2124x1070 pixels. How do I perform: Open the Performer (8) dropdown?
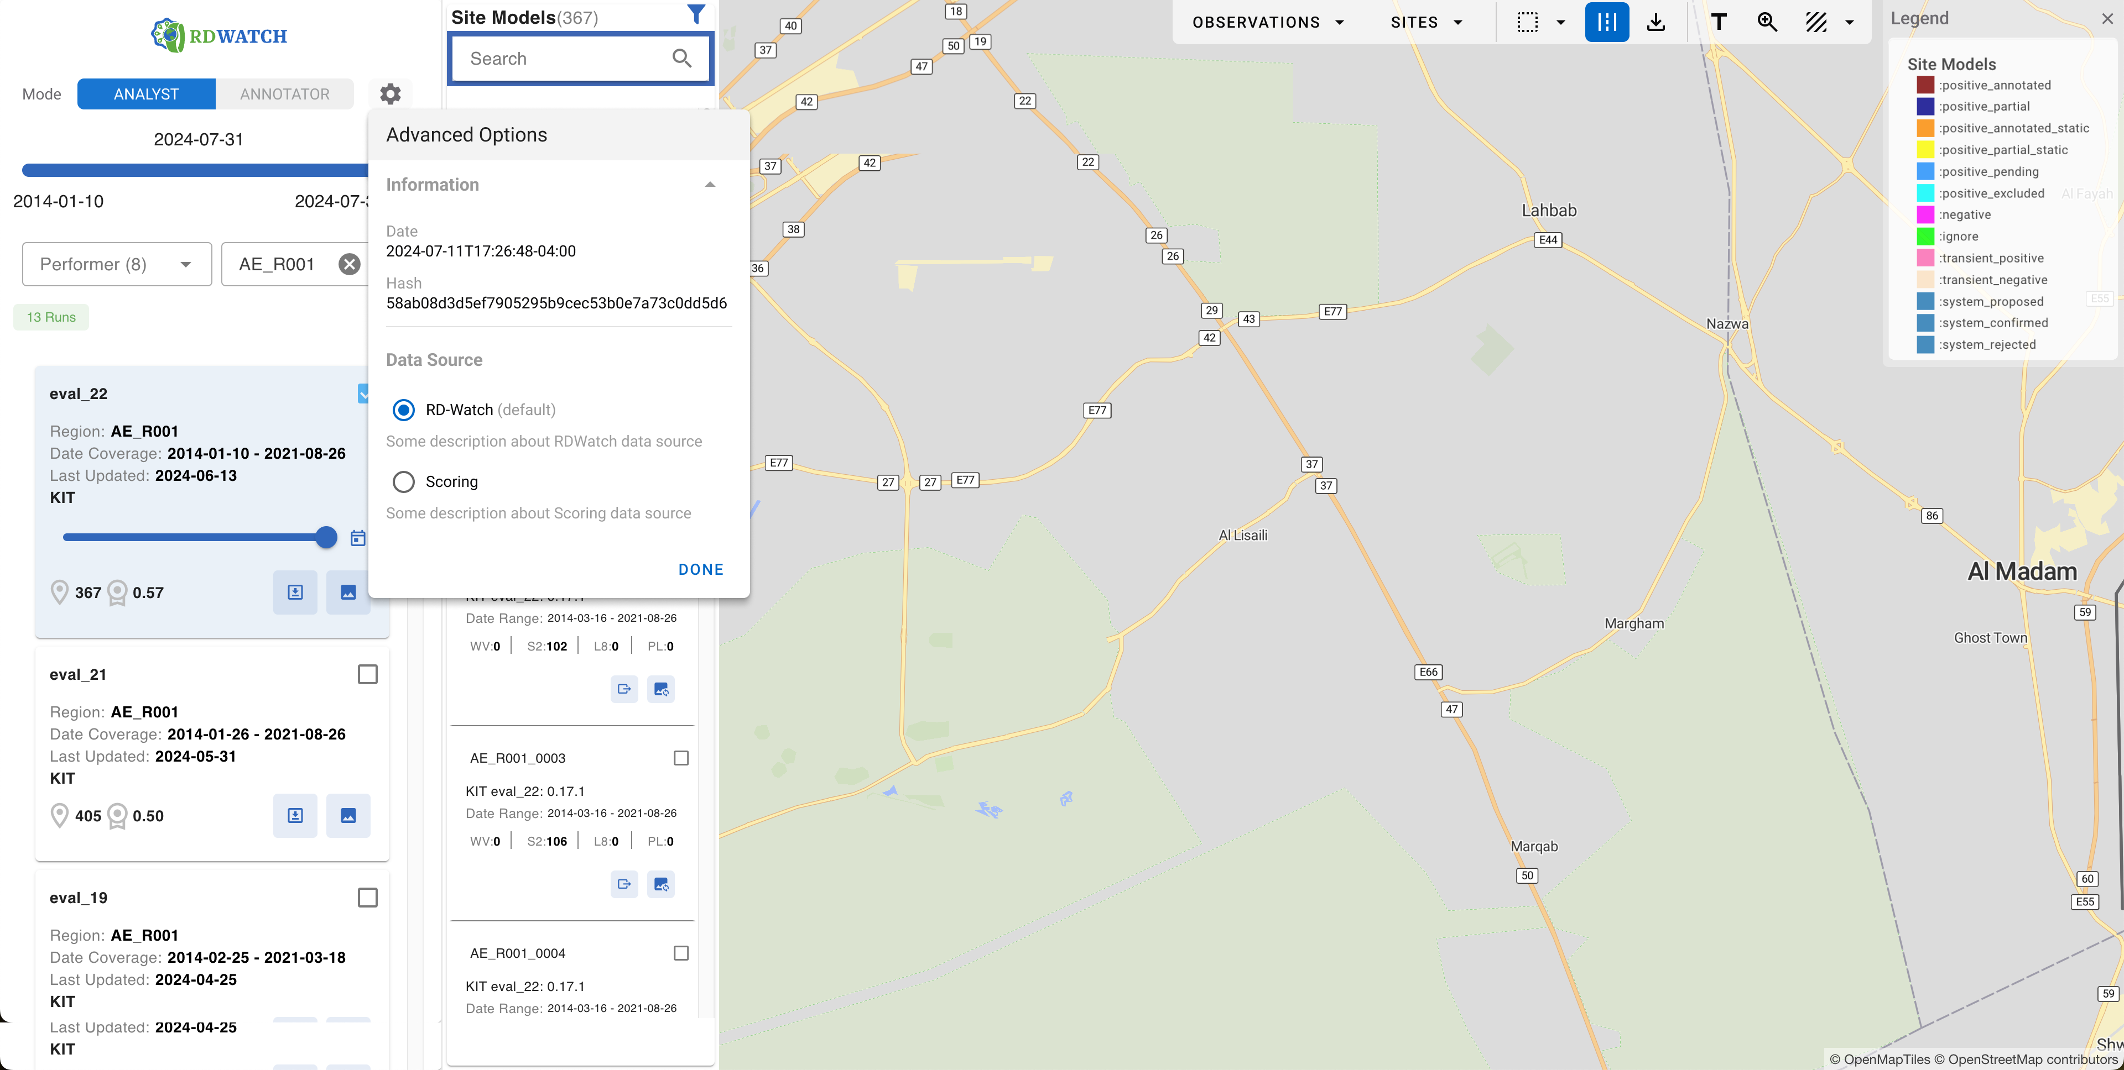click(x=117, y=264)
